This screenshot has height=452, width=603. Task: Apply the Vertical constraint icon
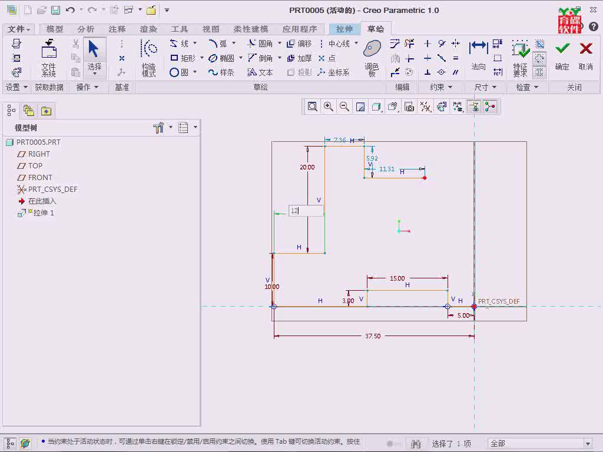428,44
